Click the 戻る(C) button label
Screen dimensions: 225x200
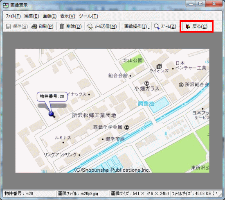pyautogui.click(x=200, y=27)
